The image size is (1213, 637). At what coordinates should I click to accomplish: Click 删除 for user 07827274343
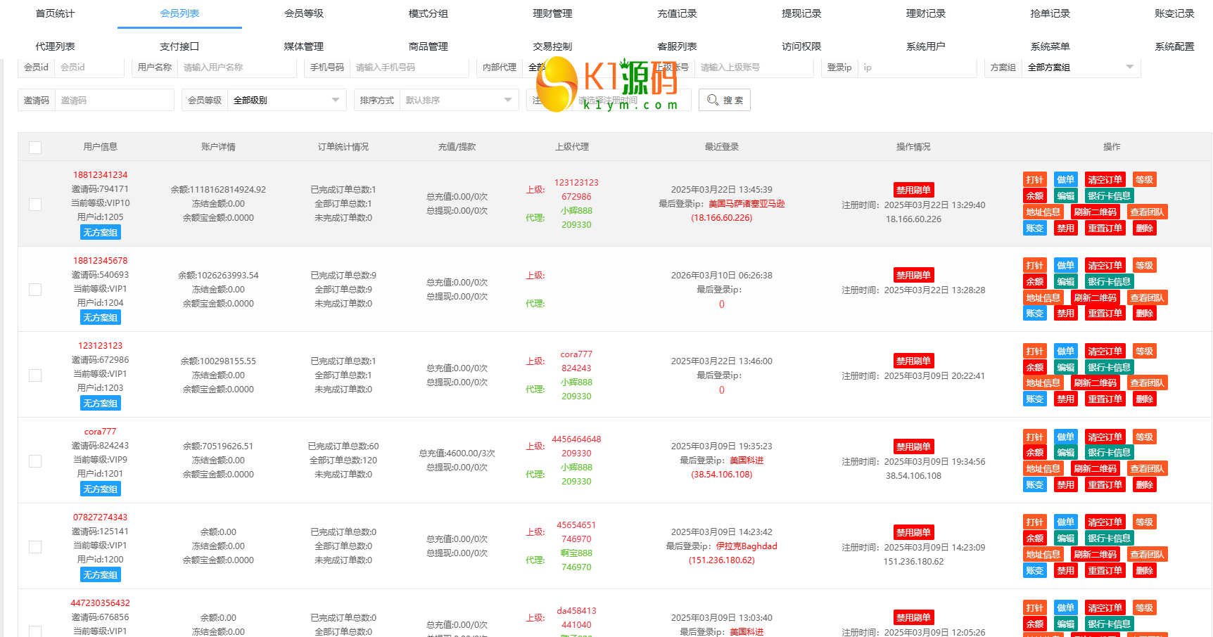[1144, 571]
